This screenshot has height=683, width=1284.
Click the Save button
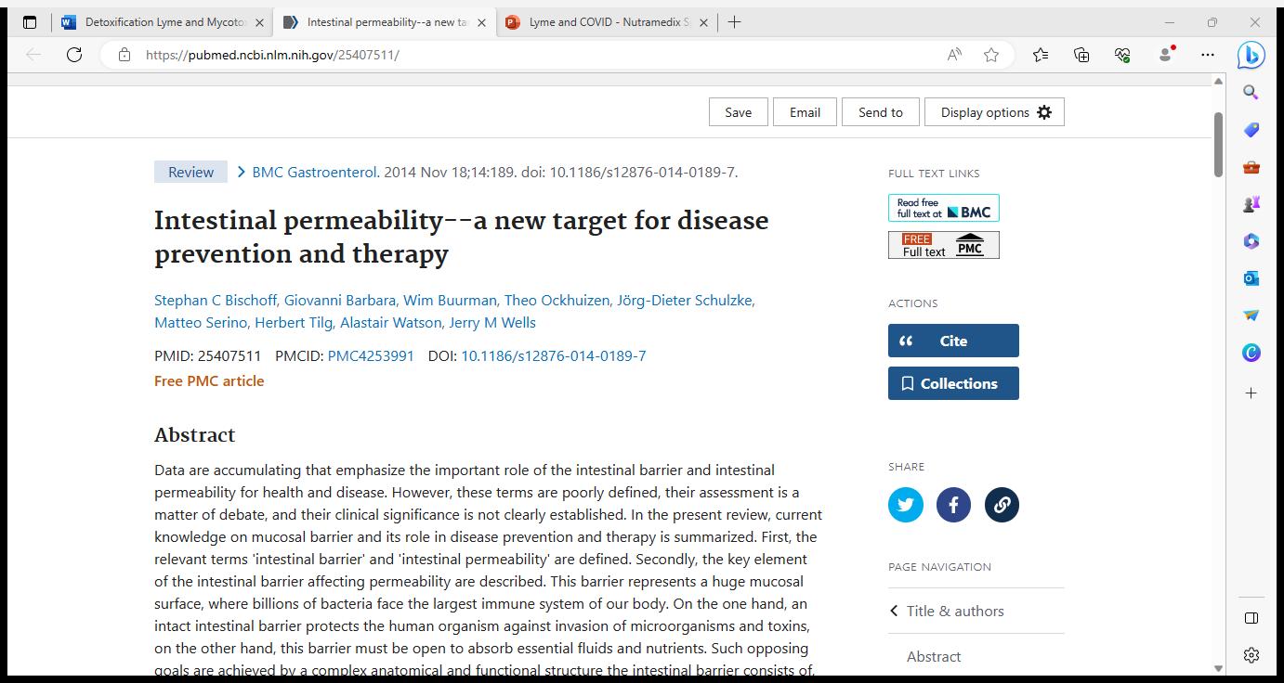pyautogui.click(x=739, y=112)
